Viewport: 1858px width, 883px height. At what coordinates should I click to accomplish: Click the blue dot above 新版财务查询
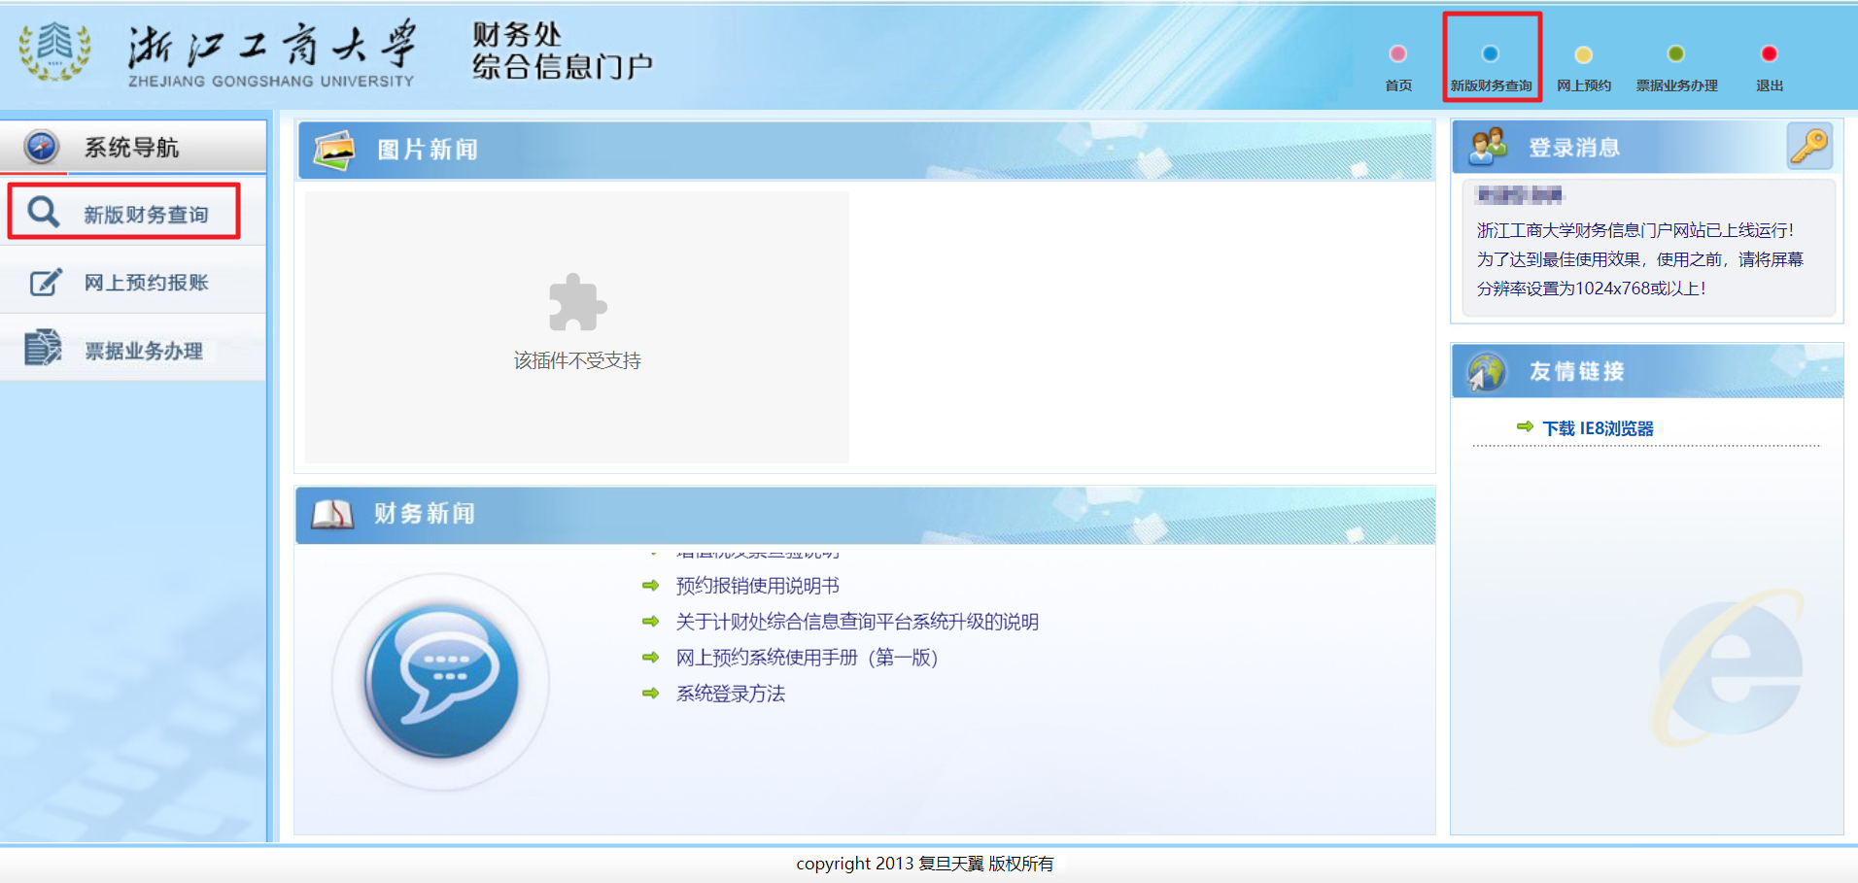(x=1490, y=54)
